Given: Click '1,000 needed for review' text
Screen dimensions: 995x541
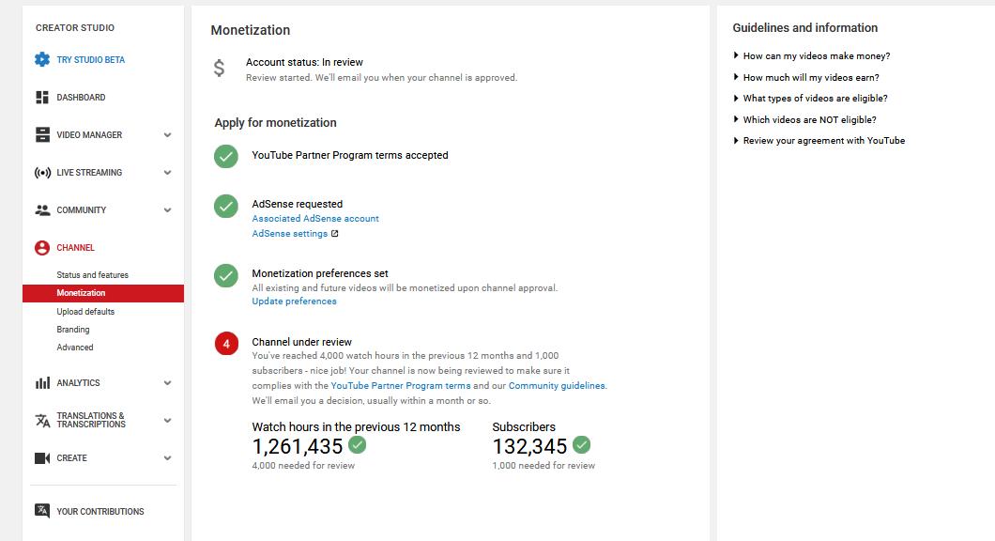Looking at the screenshot, I should tap(543, 466).
